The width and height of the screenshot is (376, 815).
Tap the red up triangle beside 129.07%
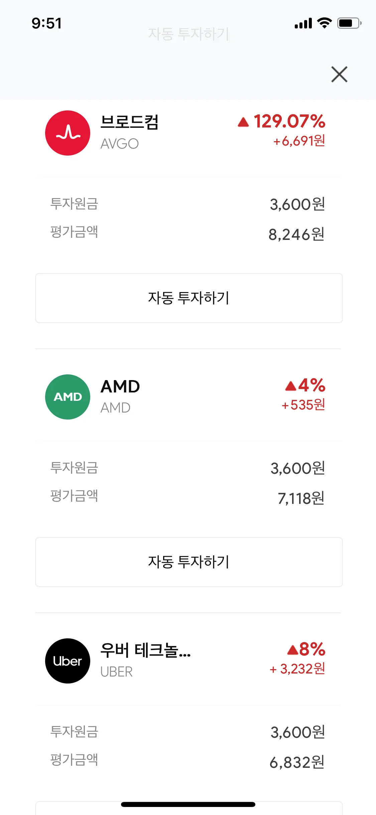coord(243,122)
